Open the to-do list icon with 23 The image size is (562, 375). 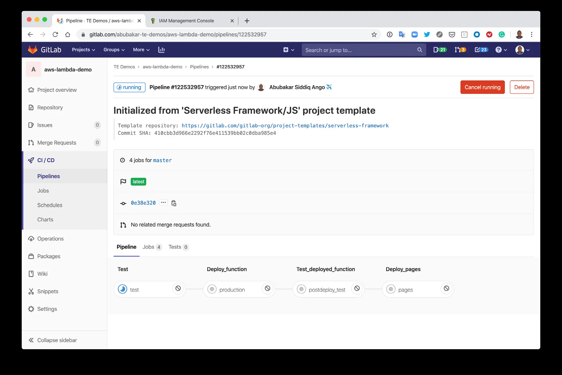point(481,50)
